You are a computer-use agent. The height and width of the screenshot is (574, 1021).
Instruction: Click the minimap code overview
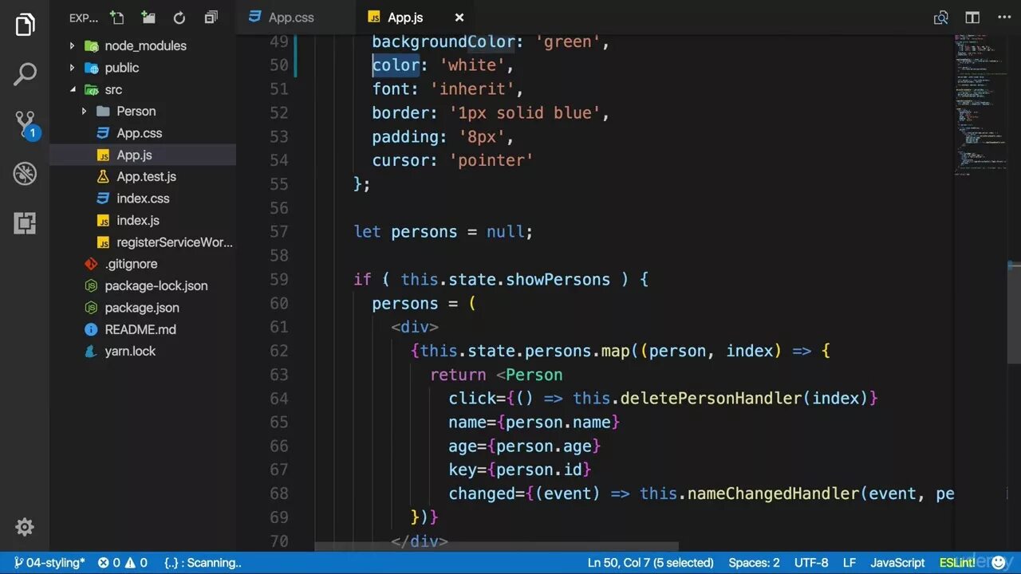point(980,104)
